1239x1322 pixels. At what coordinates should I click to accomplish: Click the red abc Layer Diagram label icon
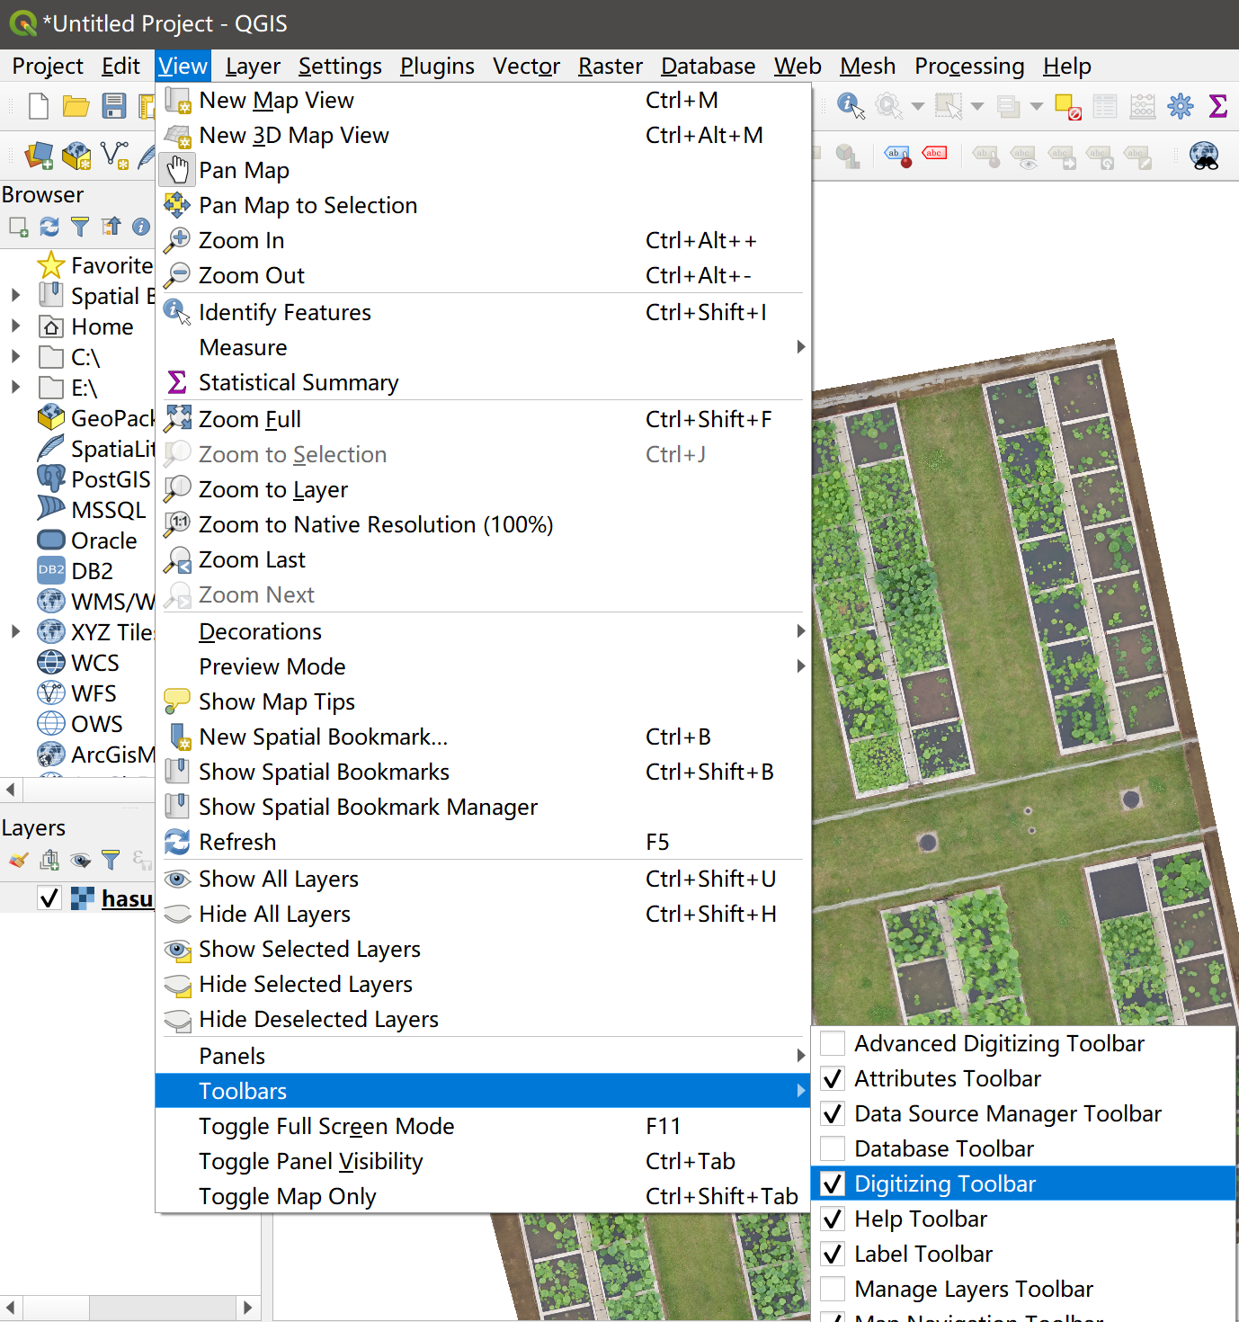pyautogui.click(x=934, y=155)
